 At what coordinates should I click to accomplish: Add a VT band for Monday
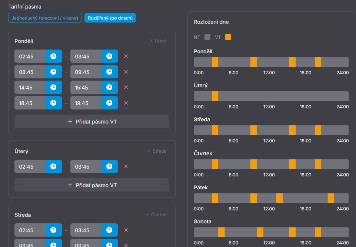[92, 121]
